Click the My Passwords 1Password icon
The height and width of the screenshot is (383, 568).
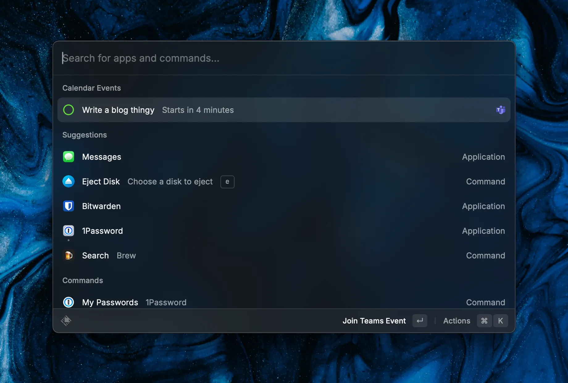(69, 302)
